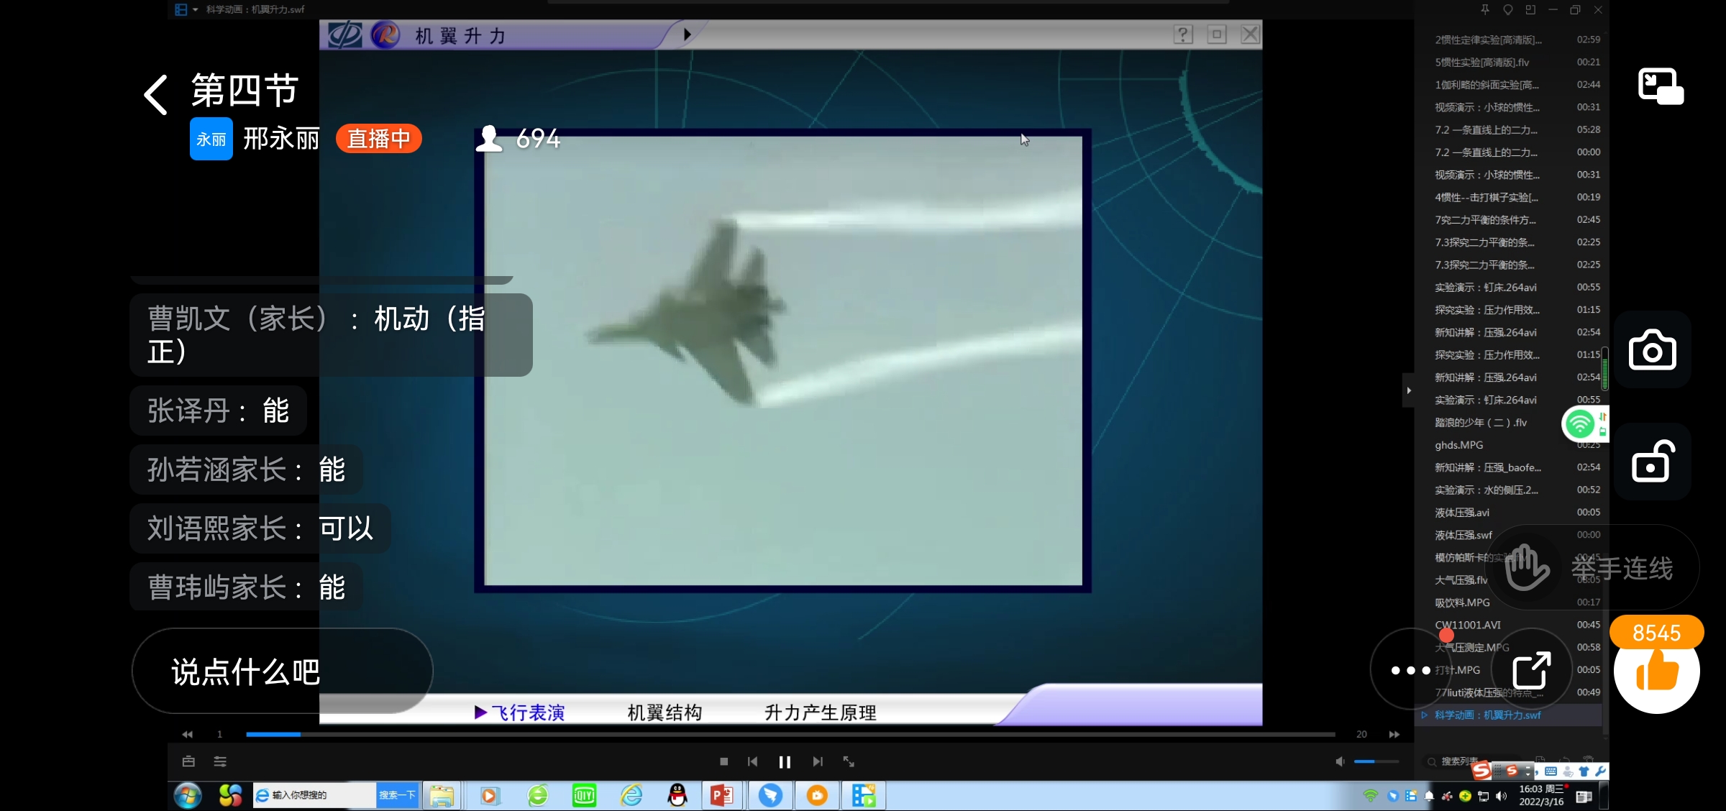
Task: Skip to the next media file
Action: (x=818, y=761)
